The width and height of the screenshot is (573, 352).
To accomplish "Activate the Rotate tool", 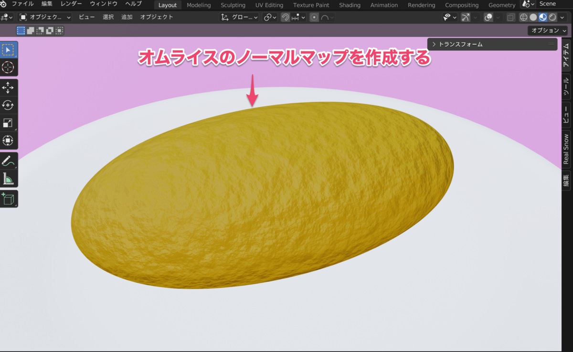I will point(8,105).
